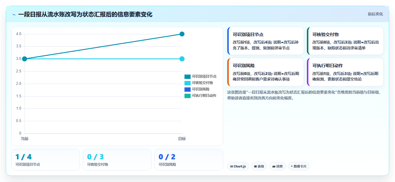Click the 2.0 y-axis tick label

(19, 84)
